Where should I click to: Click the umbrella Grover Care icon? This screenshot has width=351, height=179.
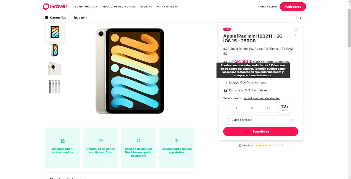[101, 141]
